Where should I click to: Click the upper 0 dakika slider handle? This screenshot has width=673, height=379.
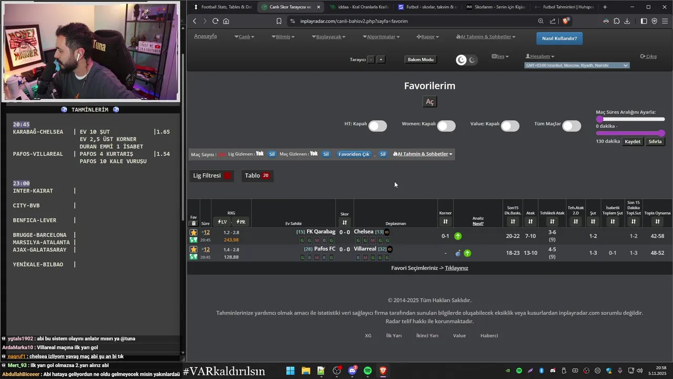(599, 119)
